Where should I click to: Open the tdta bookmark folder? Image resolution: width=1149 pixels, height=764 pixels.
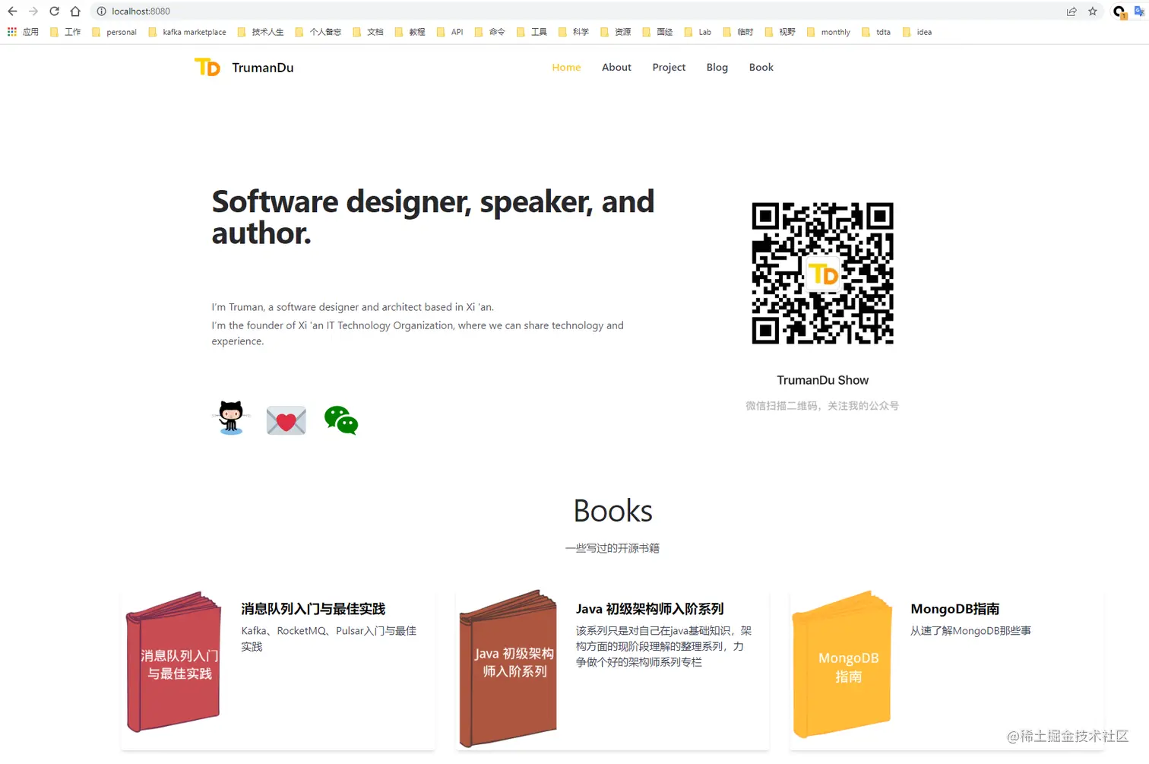pyautogui.click(x=876, y=32)
